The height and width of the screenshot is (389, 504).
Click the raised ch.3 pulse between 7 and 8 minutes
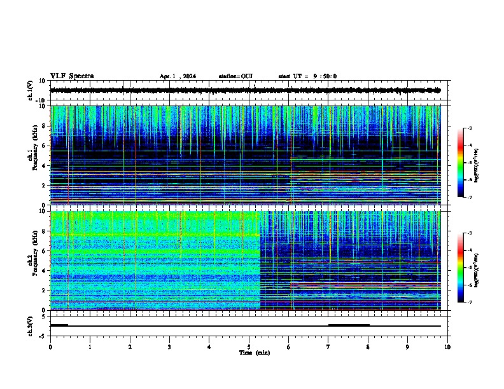click(x=349, y=325)
